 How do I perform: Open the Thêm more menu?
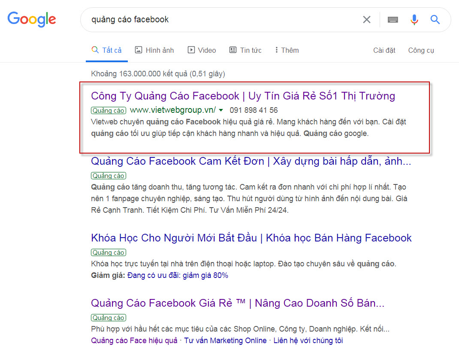point(287,50)
